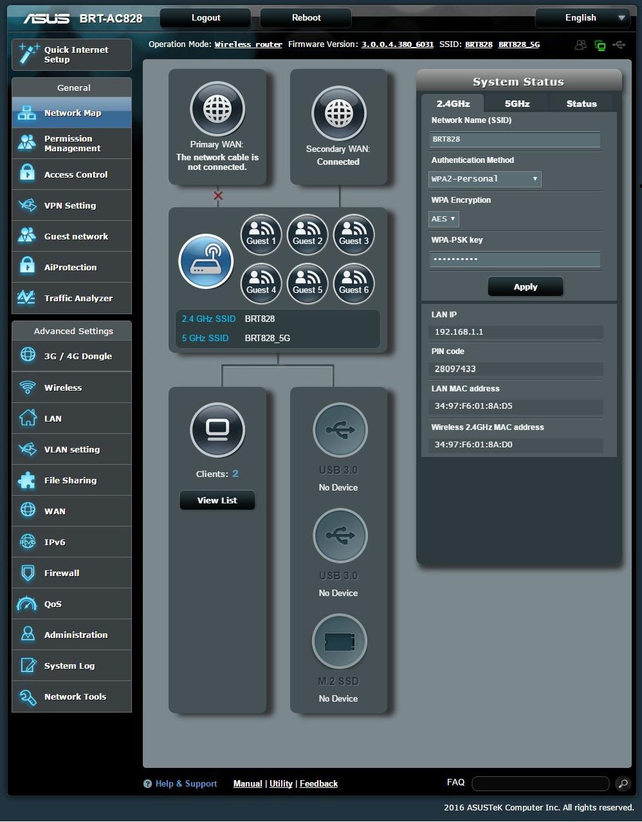Switch to the Status tab
The image size is (642, 822).
point(582,103)
